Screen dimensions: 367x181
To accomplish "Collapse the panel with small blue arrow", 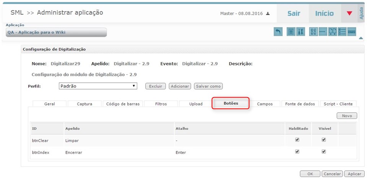I will click(x=361, y=38).
